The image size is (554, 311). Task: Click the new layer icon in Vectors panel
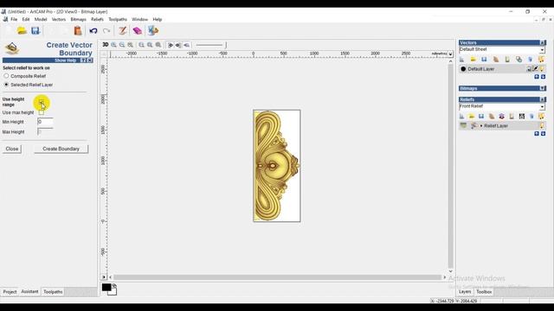462,60
